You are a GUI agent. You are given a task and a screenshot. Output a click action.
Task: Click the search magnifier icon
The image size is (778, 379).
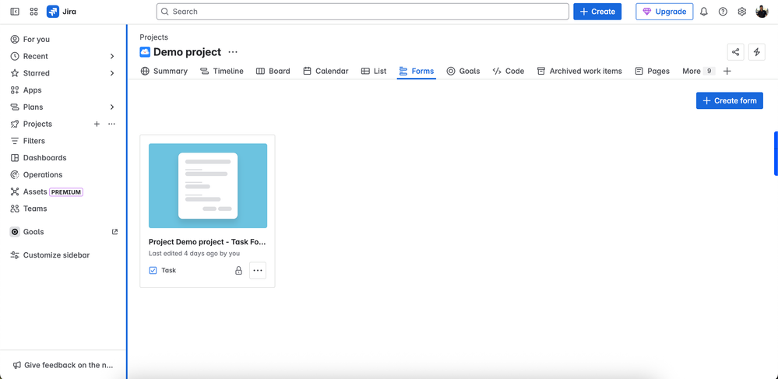(165, 12)
